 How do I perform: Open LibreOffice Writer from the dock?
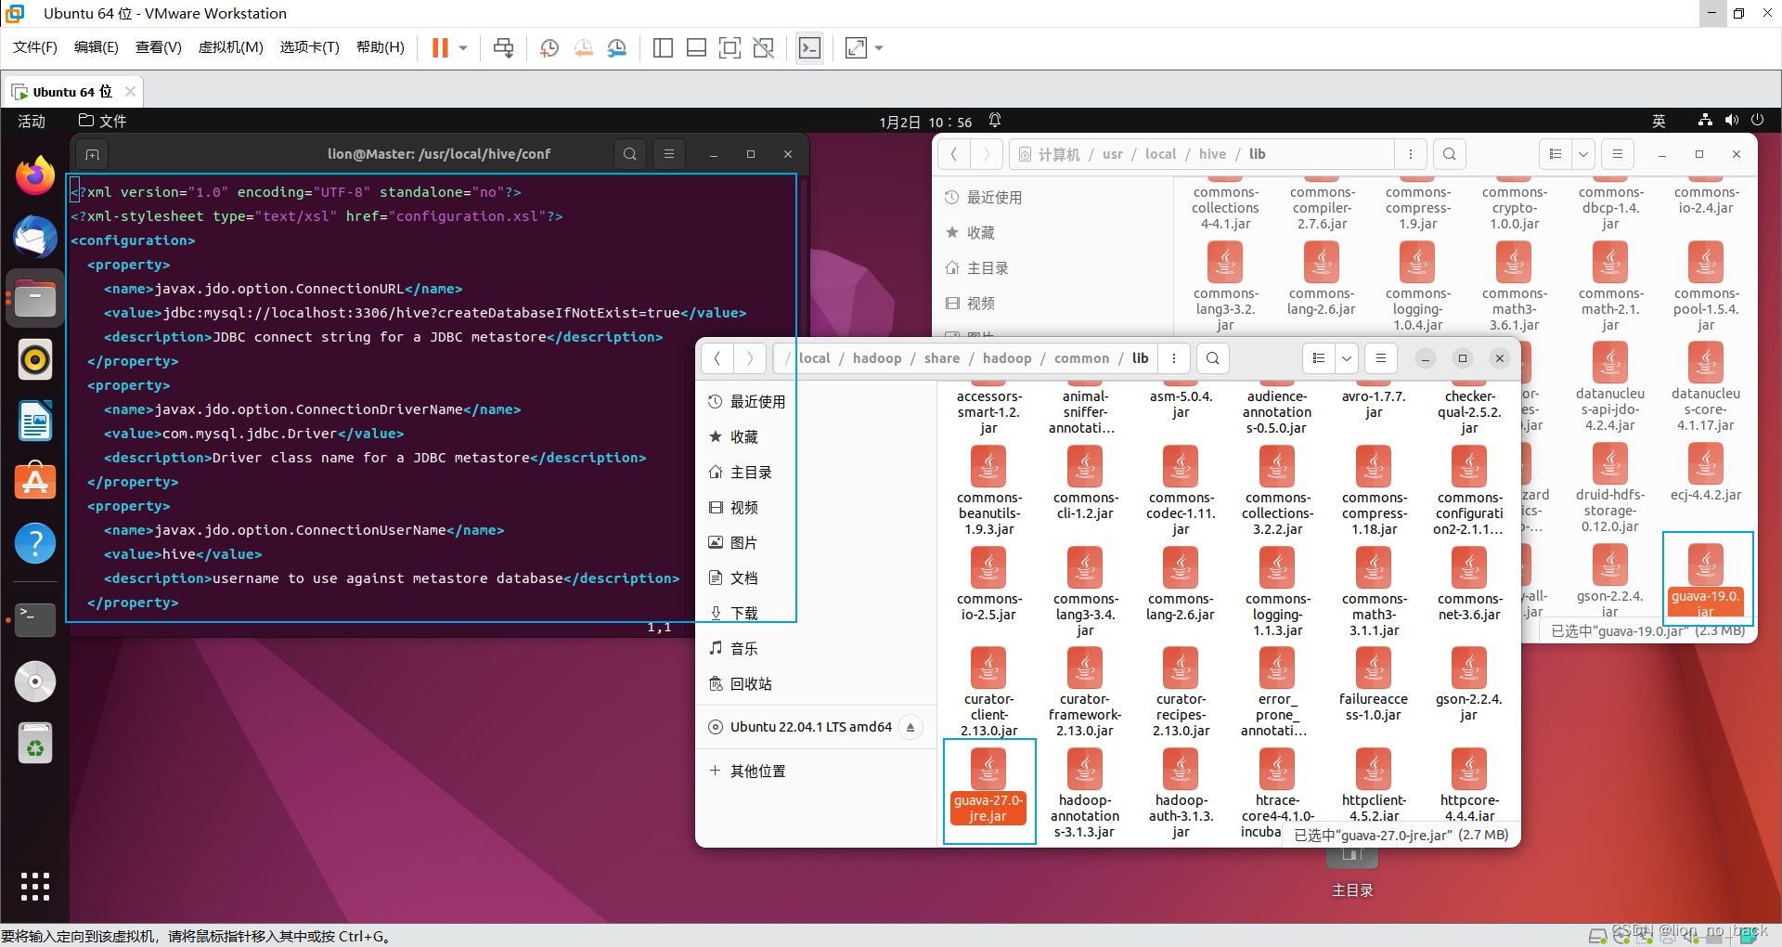tap(35, 421)
